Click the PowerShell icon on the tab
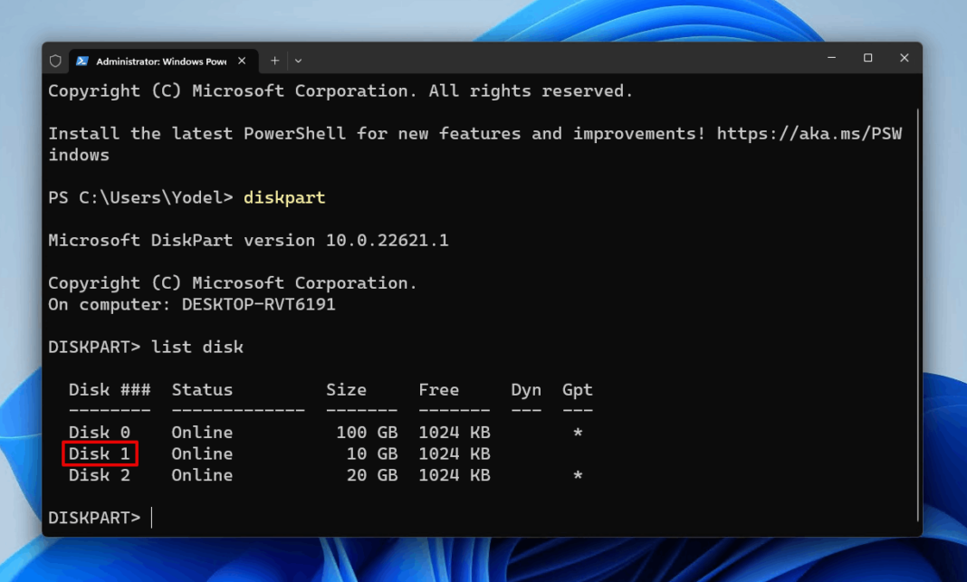The width and height of the screenshot is (967, 582). pyautogui.click(x=81, y=61)
